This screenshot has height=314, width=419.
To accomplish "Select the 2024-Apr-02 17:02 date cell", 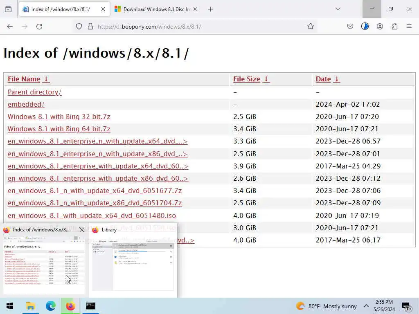I will [x=348, y=104].
